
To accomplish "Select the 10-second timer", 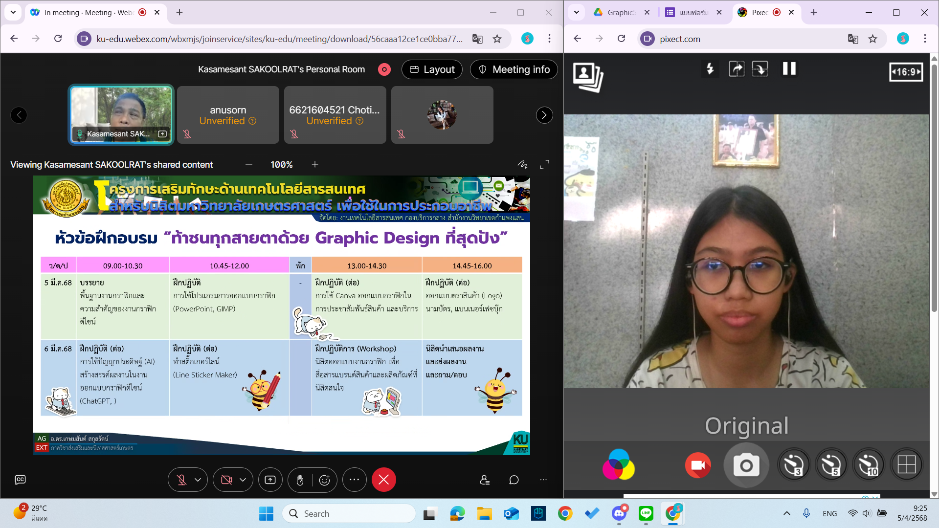I will pos(869,465).
